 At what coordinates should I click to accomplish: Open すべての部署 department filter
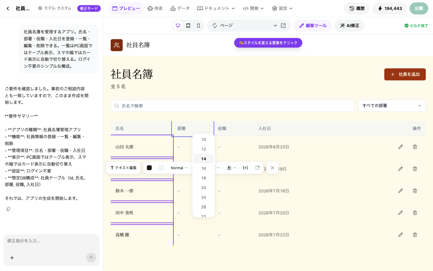[x=392, y=106]
